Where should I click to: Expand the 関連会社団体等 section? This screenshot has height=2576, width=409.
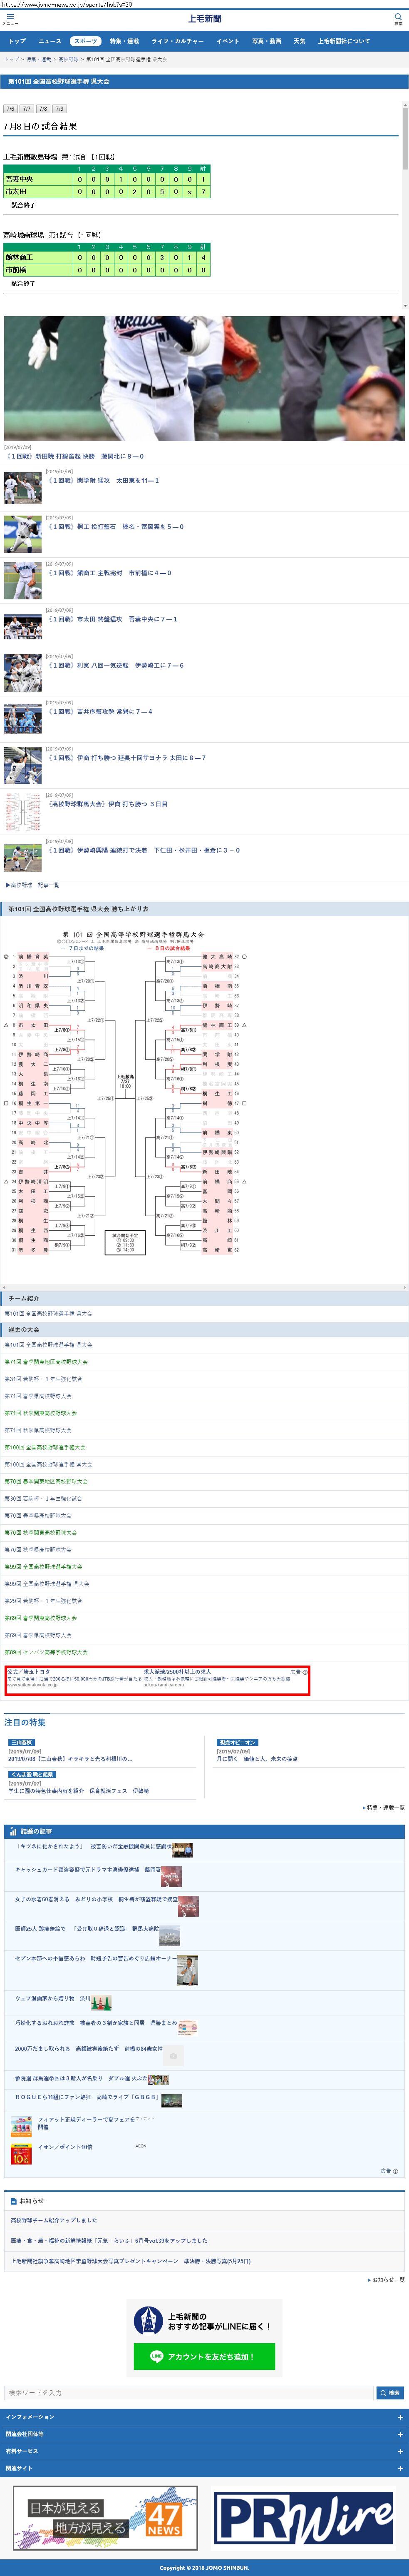click(x=204, y=2434)
